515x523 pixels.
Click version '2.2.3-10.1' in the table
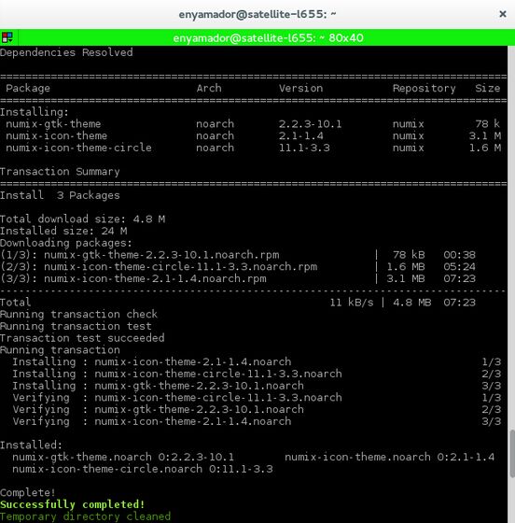pyautogui.click(x=310, y=124)
